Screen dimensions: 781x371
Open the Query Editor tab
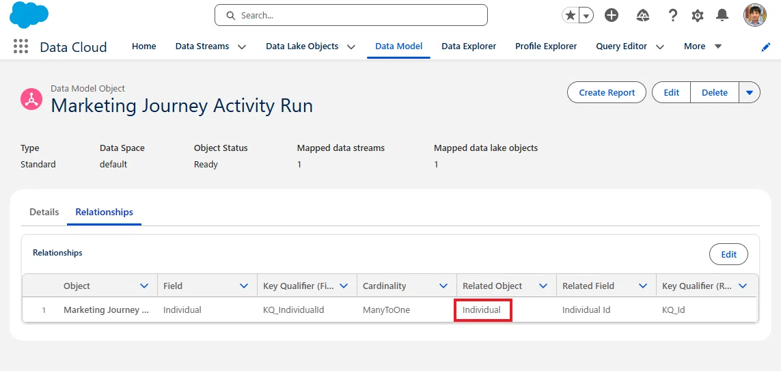pyautogui.click(x=621, y=46)
